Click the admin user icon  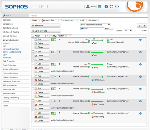click(x=88, y=6)
